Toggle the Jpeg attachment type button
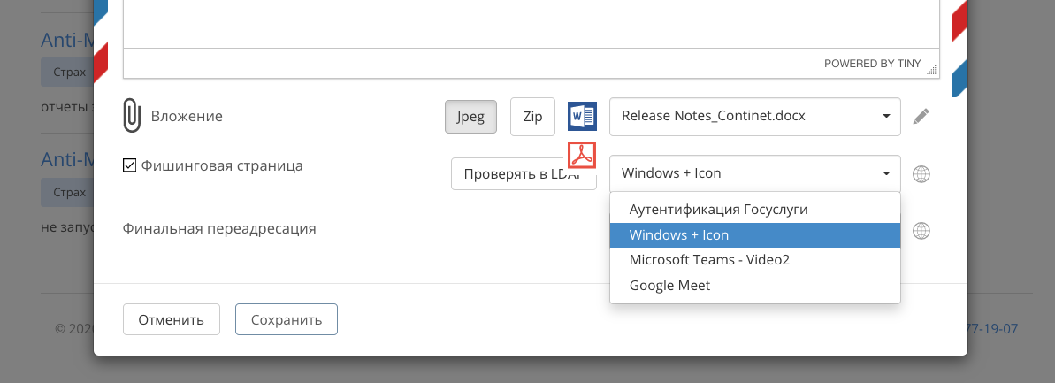This screenshot has height=383, width=1055. click(x=470, y=117)
